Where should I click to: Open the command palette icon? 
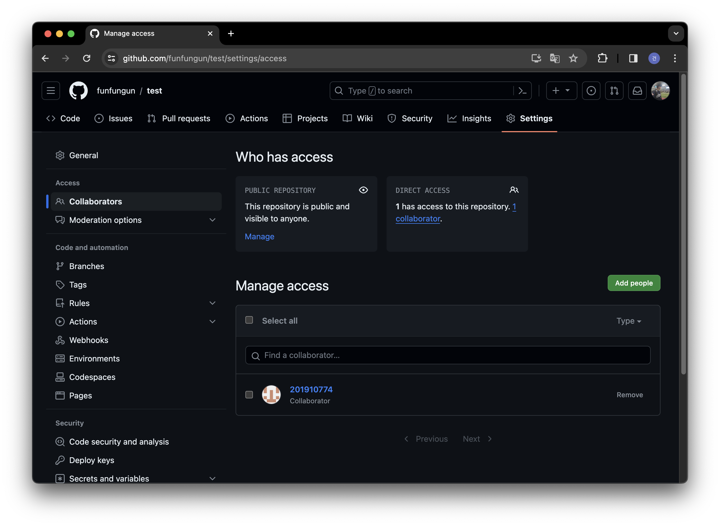522,91
